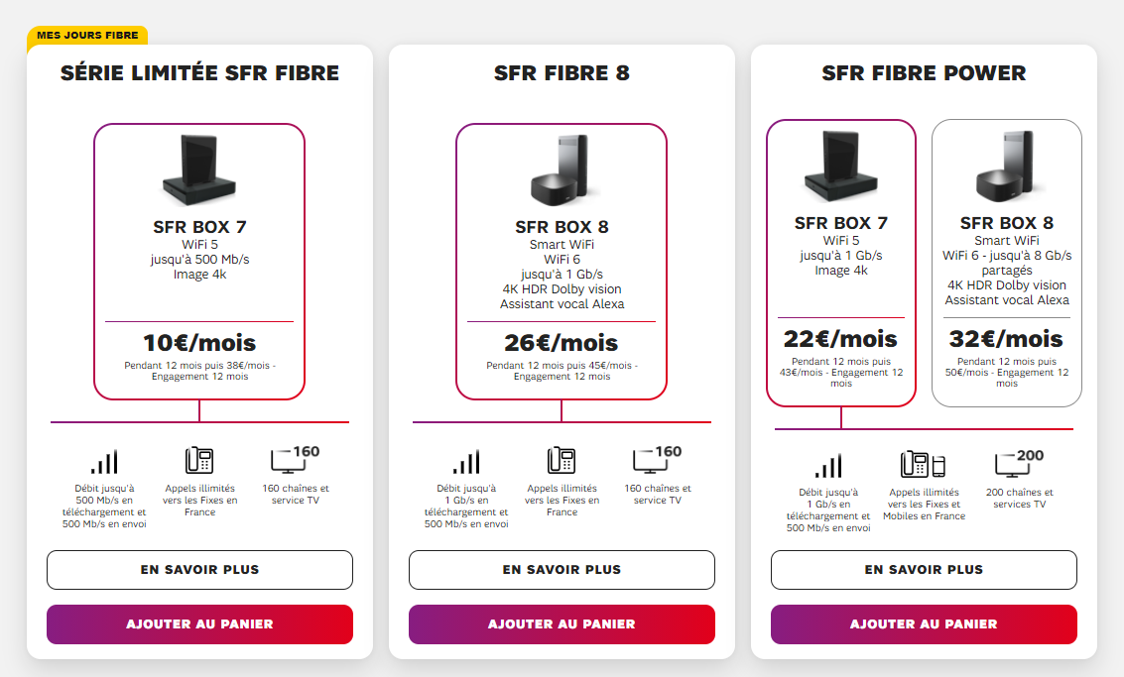Viewport: 1124px width, 677px height.
Task: Open En Savoir Plus for SFR Fibre 8
Action: coord(562,570)
